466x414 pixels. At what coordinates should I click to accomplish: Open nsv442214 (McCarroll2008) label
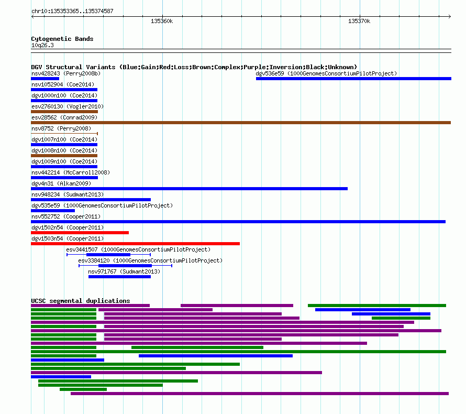(x=71, y=172)
